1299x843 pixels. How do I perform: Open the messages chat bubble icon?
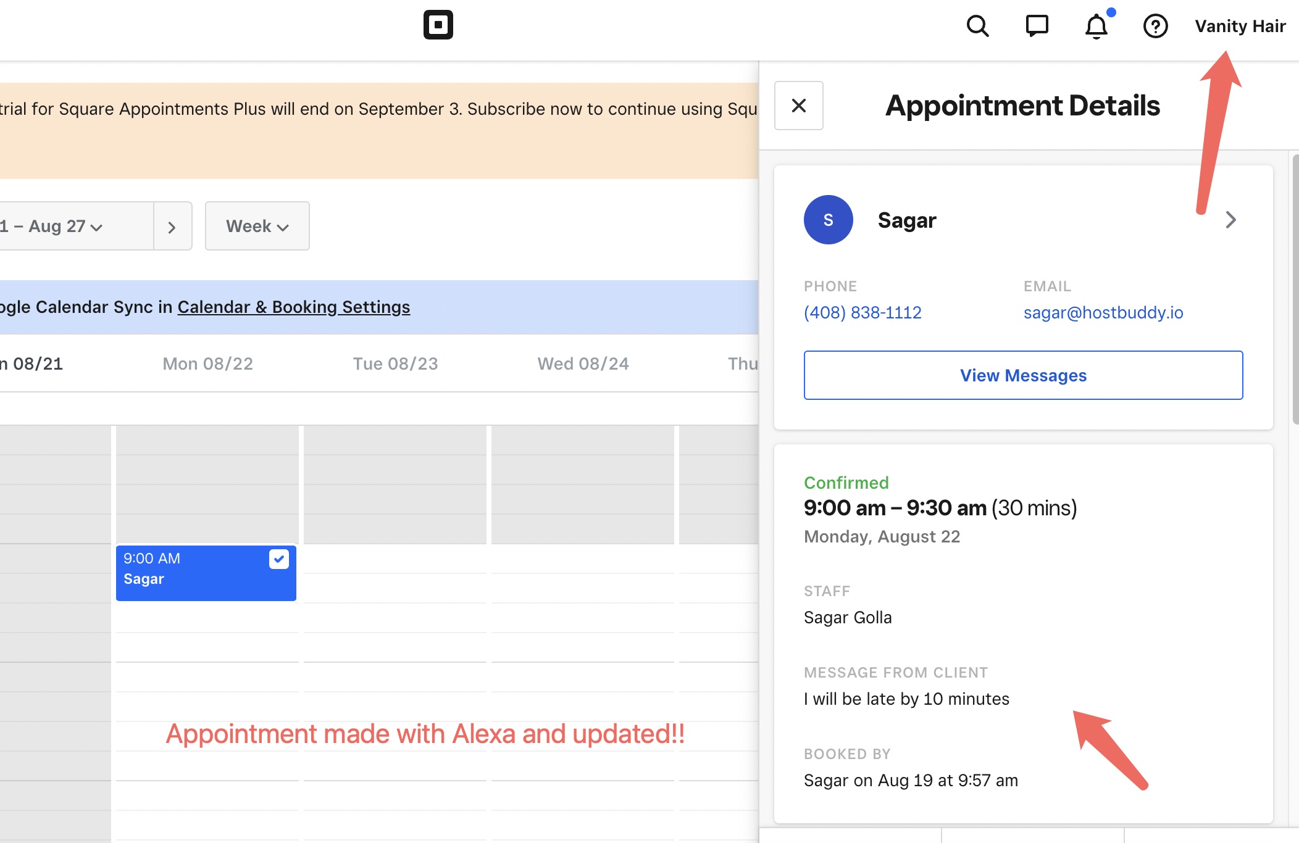[x=1037, y=26]
